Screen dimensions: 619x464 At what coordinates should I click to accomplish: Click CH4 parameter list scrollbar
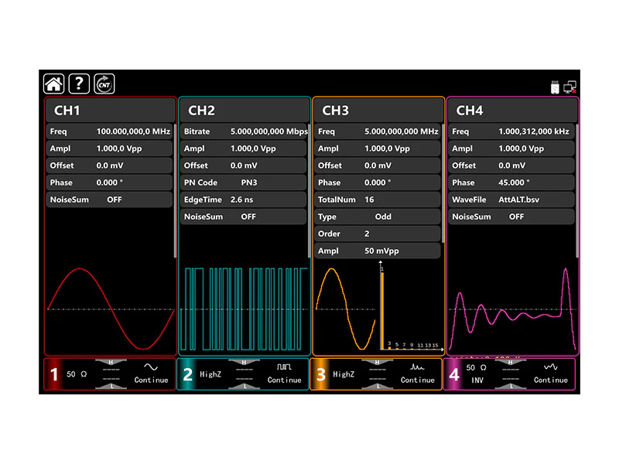pyautogui.click(x=577, y=191)
